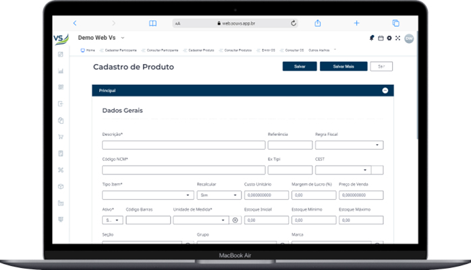Open sidebar presentation board icon
This screenshot has width=471, height=270.
[x=61, y=220]
